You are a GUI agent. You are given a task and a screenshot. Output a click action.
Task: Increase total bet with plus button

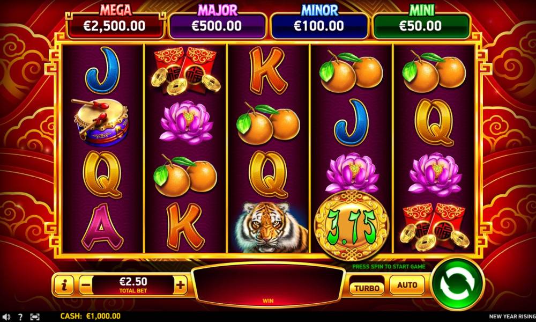coord(180,284)
